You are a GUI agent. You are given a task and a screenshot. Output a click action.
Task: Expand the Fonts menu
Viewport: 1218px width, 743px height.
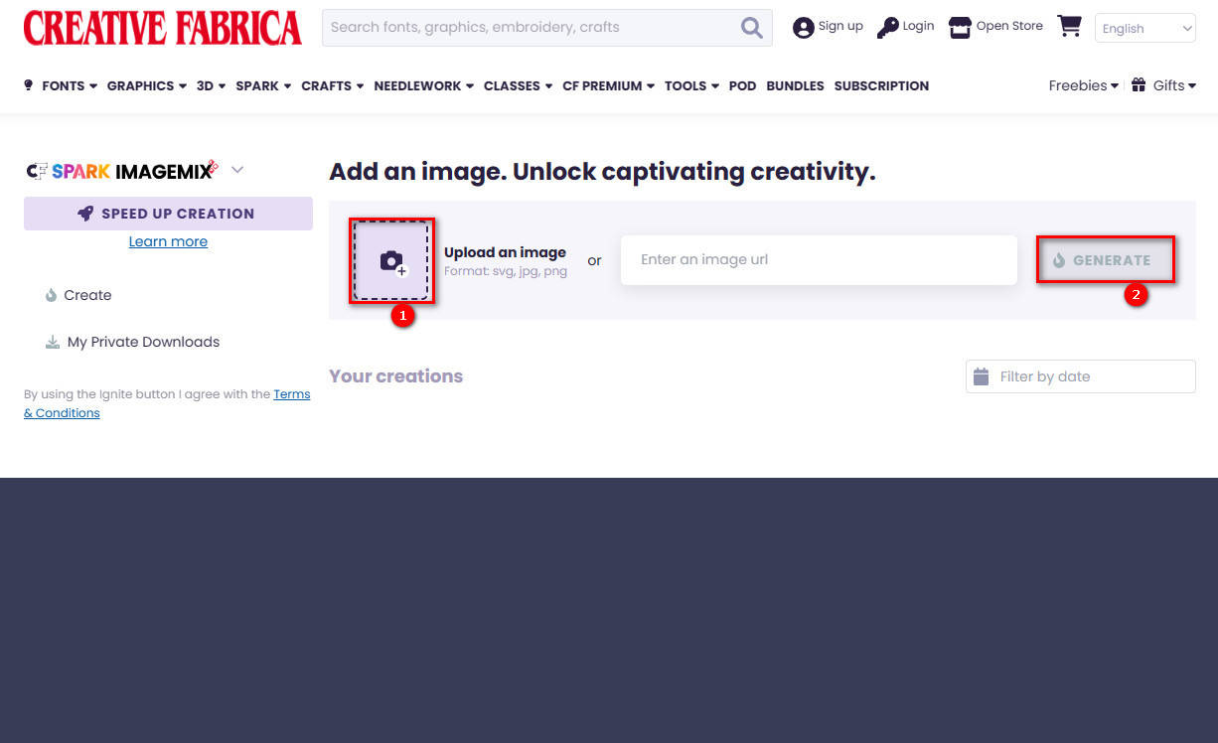click(x=70, y=85)
